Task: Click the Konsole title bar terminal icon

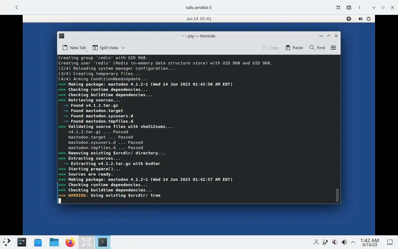Action: coord(62,36)
